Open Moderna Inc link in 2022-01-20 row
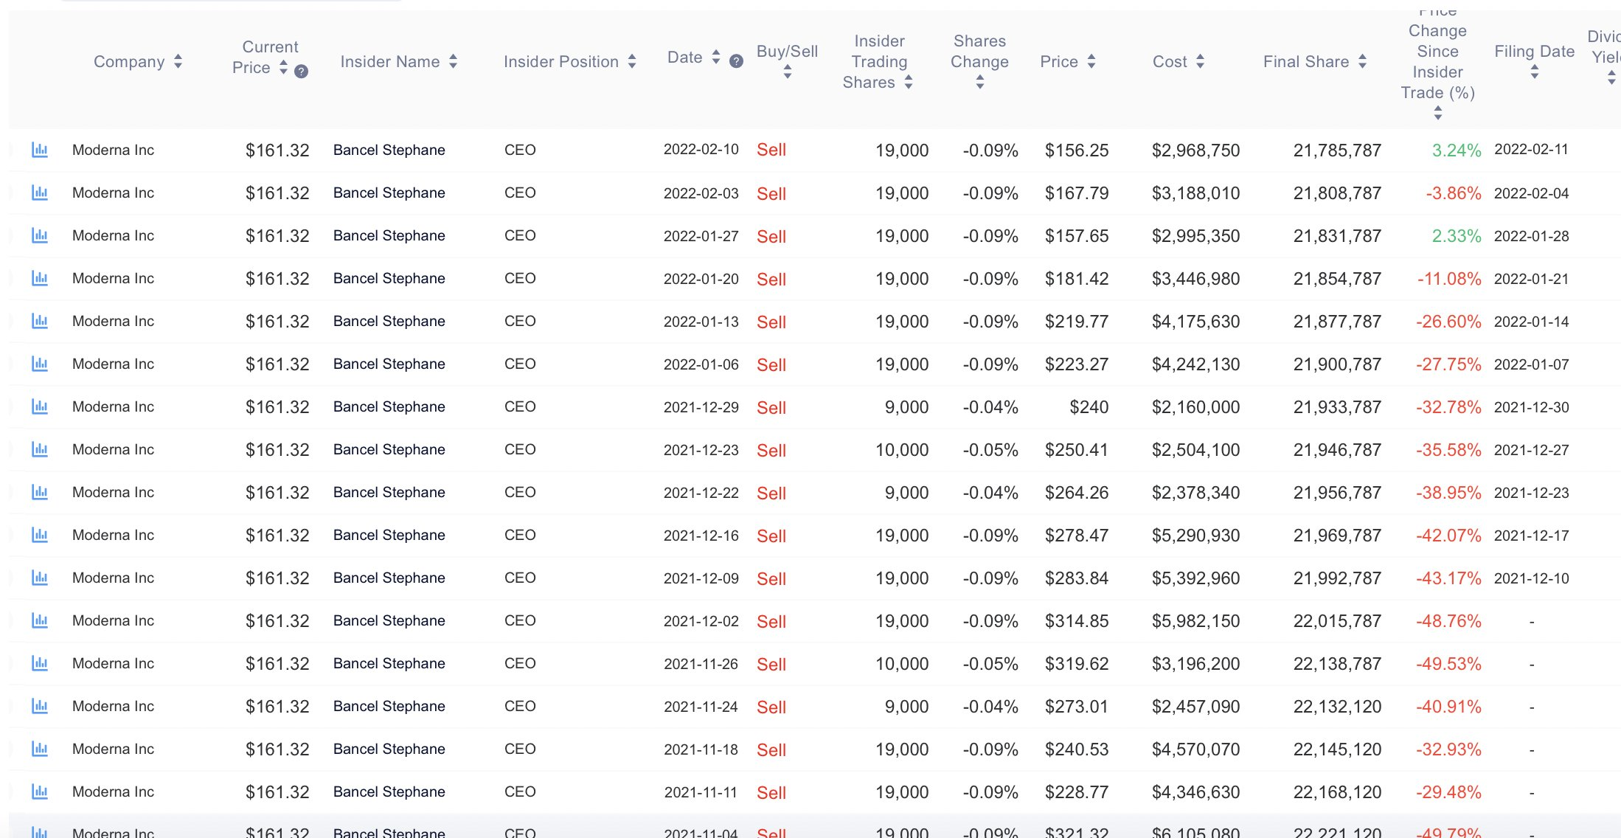 tap(113, 279)
